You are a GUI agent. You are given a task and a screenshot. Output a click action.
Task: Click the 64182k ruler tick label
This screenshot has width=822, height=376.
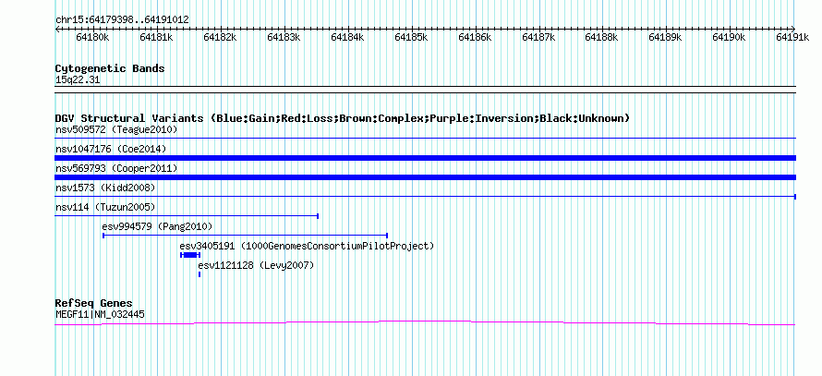click(x=220, y=37)
